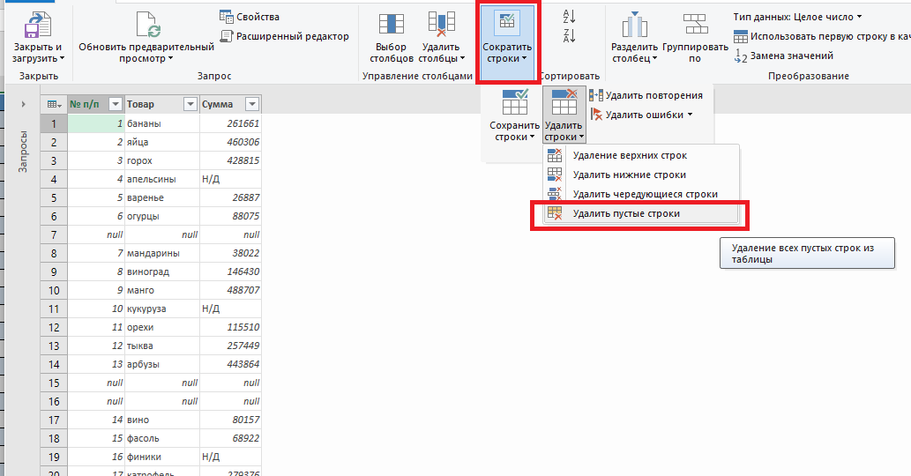Screen dimensions: 911x476
Task: Open the Удалить столбцы dropdown arrow
Action: [x=462, y=59]
